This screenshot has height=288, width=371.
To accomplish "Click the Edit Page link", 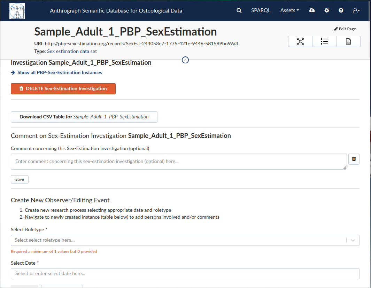I will (x=345, y=29).
